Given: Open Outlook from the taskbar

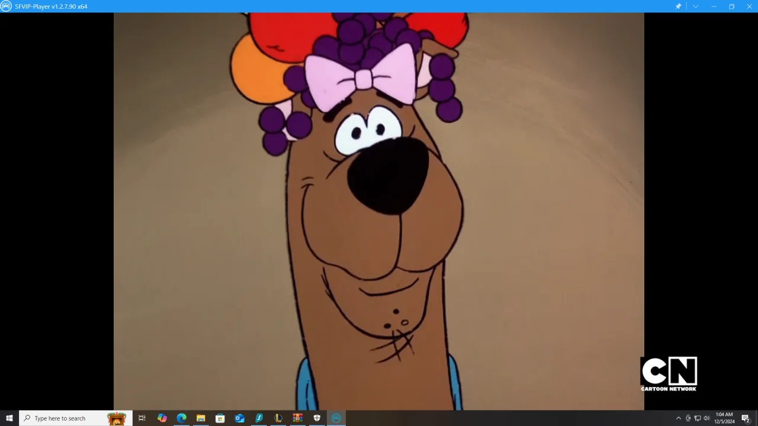Looking at the screenshot, I should tap(239, 418).
